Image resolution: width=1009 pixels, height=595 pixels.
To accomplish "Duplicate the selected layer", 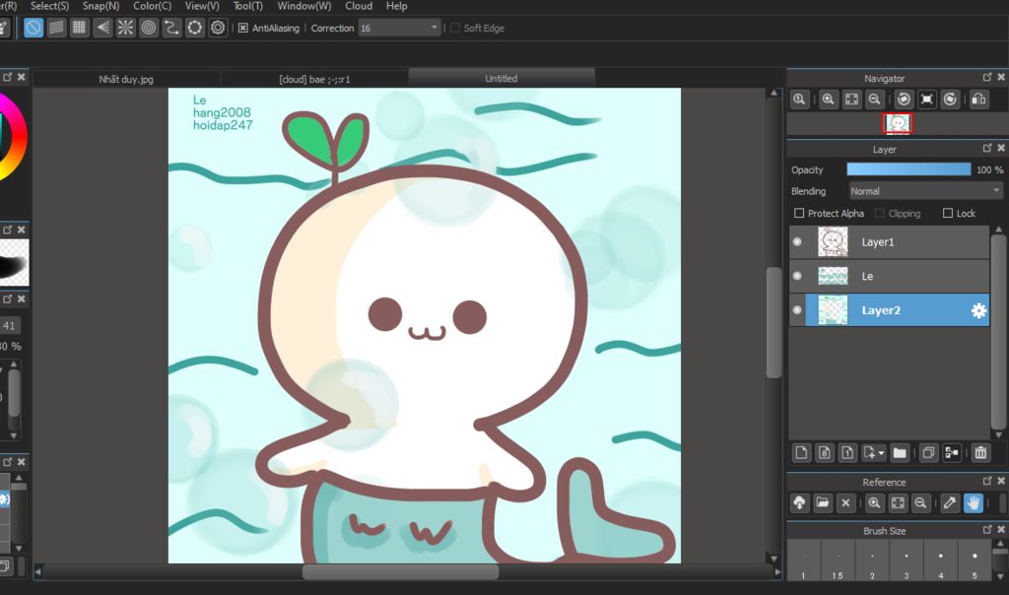I will tap(928, 453).
